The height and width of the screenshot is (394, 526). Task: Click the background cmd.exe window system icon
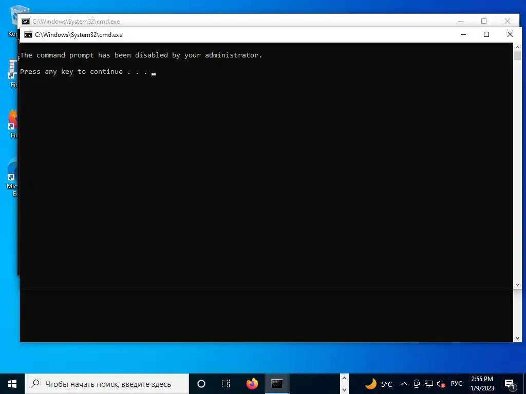26,22
